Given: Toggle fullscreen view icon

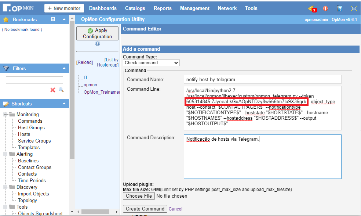Looking at the screenshot, I should tap(354, 8).
